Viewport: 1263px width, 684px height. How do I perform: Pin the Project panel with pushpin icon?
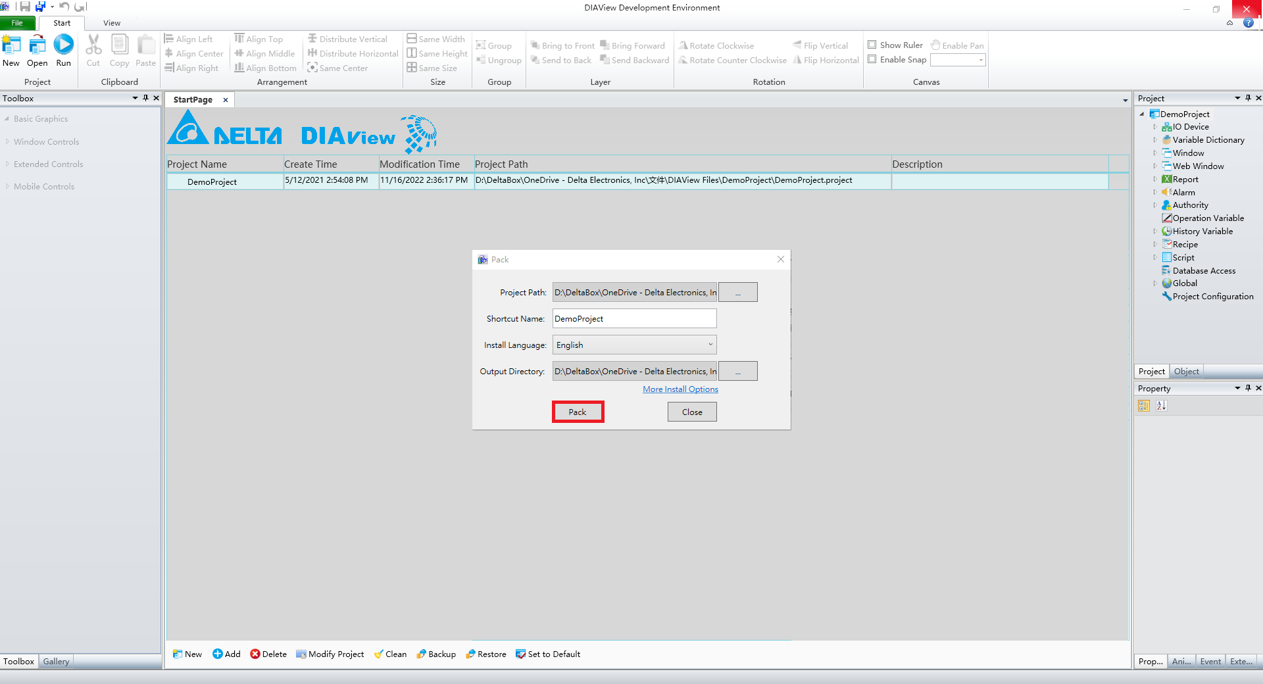pos(1248,98)
